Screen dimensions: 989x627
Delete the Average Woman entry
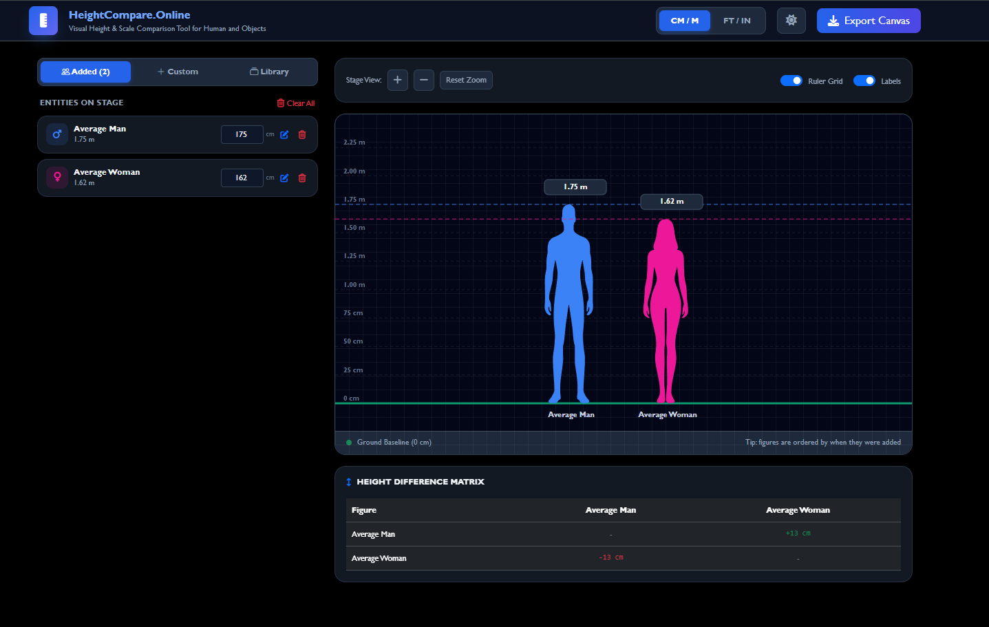[302, 178]
